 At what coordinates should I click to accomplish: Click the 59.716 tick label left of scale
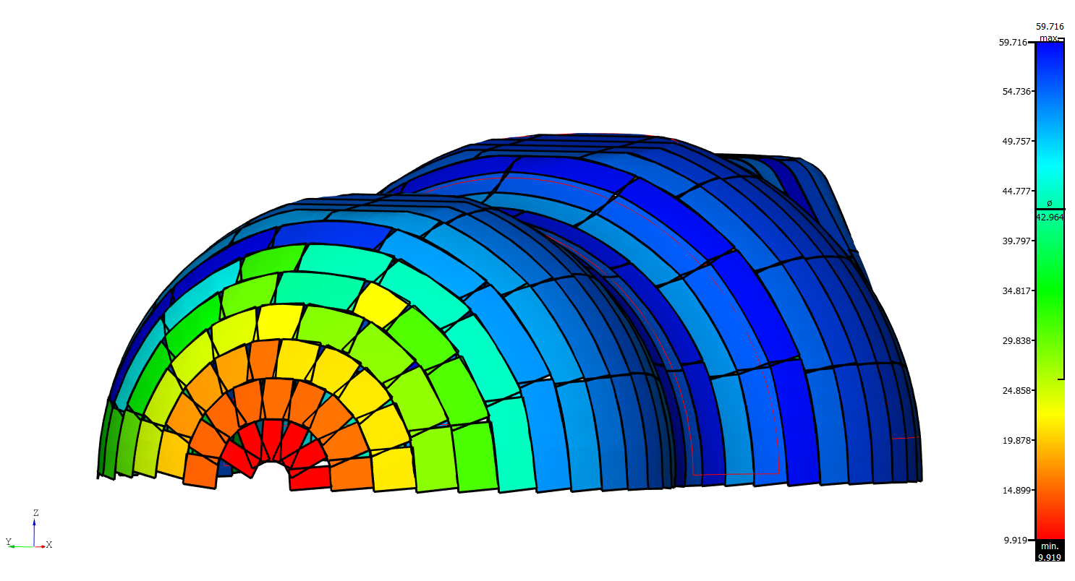tap(1014, 42)
